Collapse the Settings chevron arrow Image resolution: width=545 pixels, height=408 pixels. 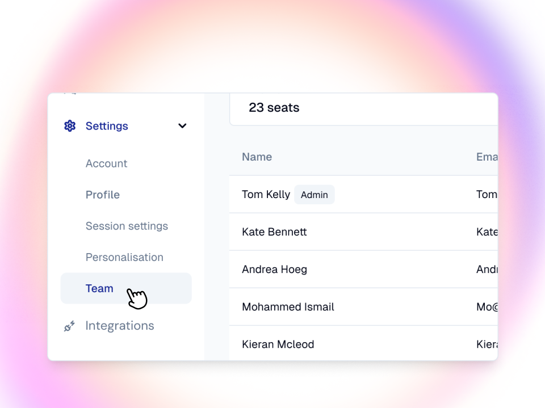coord(182,126)
